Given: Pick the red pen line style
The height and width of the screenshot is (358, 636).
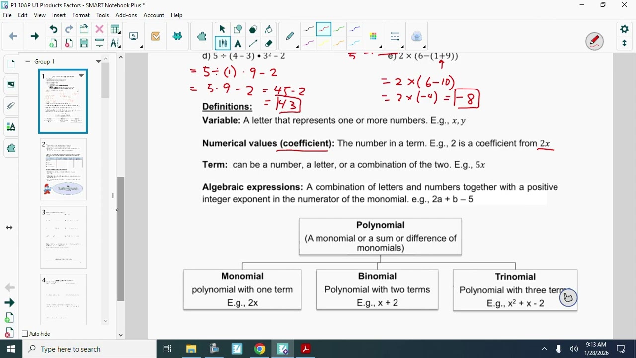Looking at the screenshot, I should (x=323, y=29).
